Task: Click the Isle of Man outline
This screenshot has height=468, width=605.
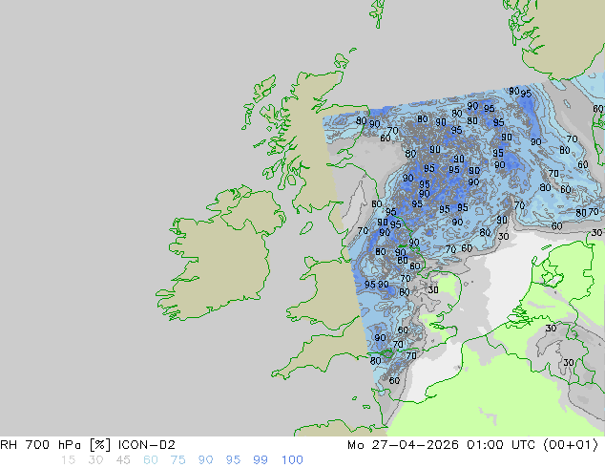Action: [x=306, y=228]
